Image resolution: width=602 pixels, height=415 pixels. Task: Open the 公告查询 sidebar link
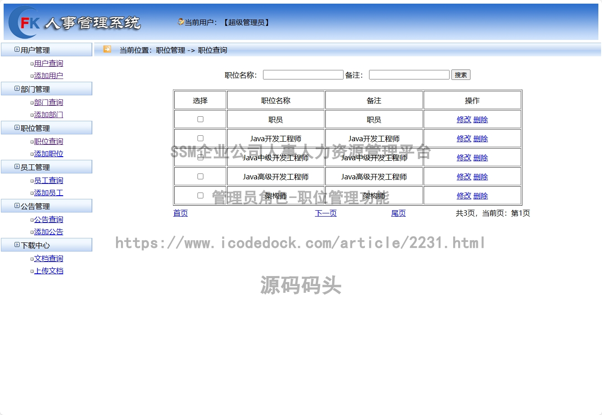(x=49, y=219)
